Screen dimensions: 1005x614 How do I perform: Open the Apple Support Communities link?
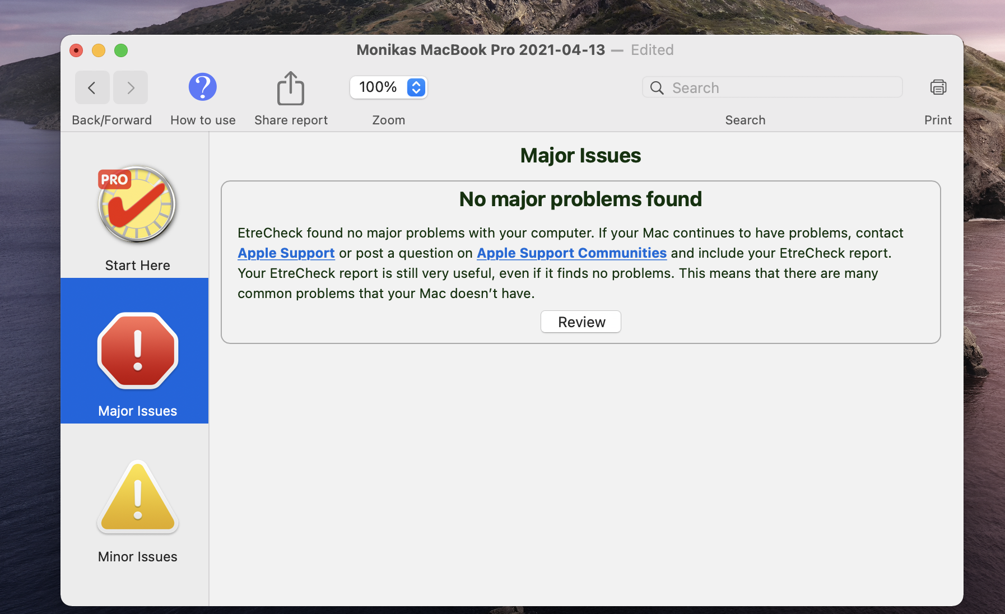click(571, 253)
